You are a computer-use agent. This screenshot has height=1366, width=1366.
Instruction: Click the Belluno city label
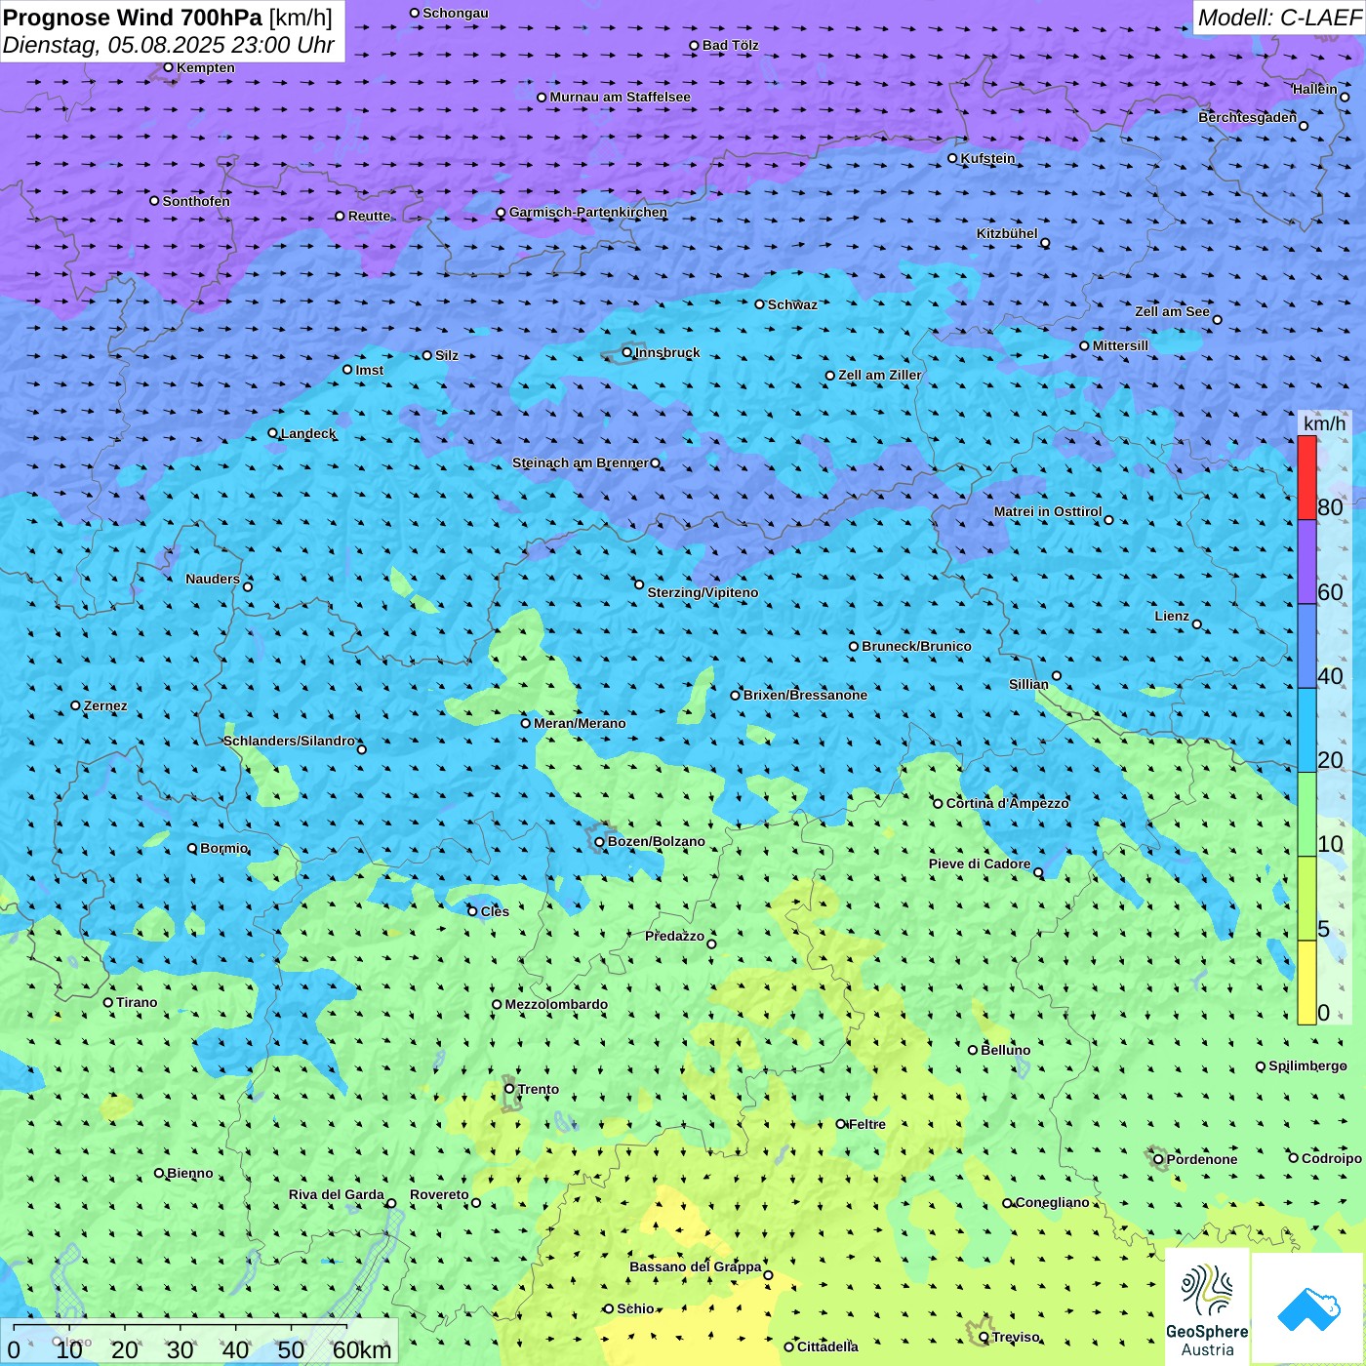coord(1006,1050)
